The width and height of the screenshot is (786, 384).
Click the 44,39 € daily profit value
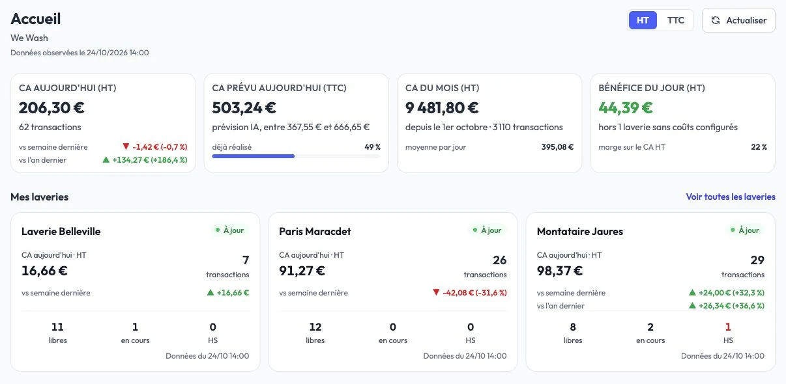tap(626, 108)
